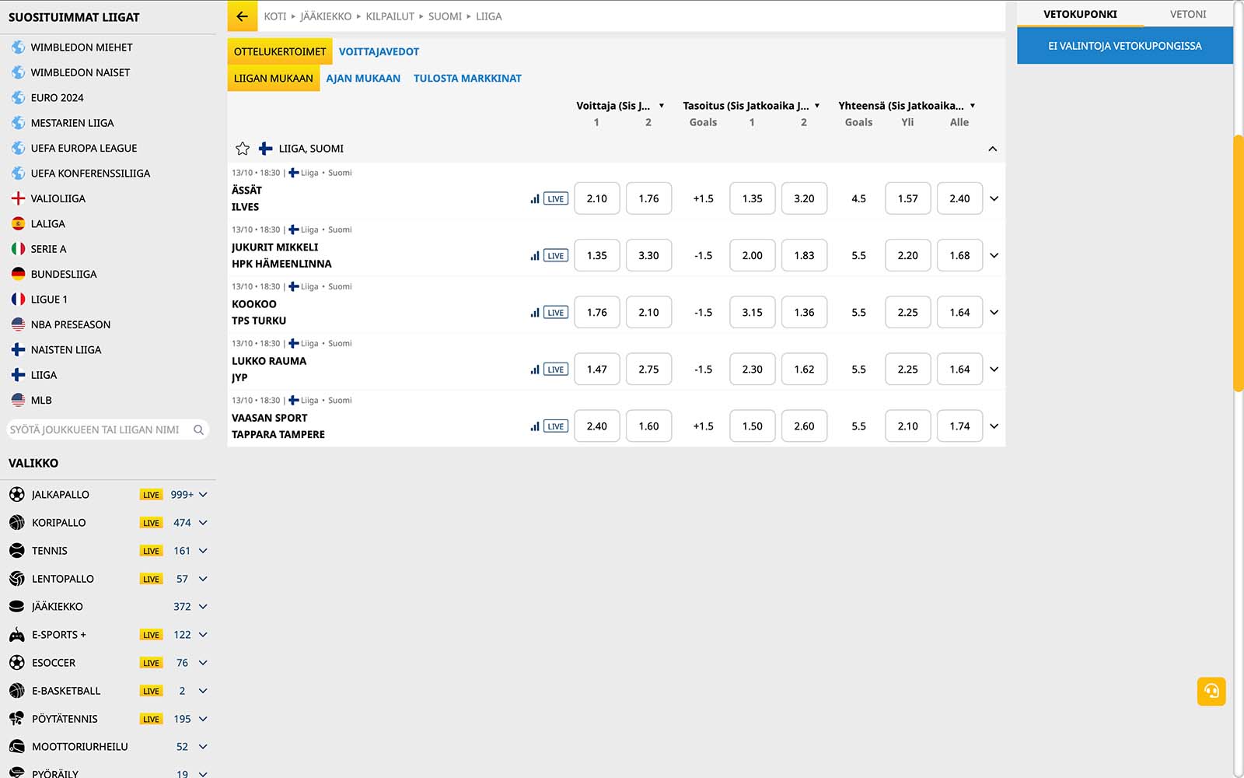Switch to the Vetoni tab
The width and height of the screenshot is (1244, 778).
(x=1187, y=14)
